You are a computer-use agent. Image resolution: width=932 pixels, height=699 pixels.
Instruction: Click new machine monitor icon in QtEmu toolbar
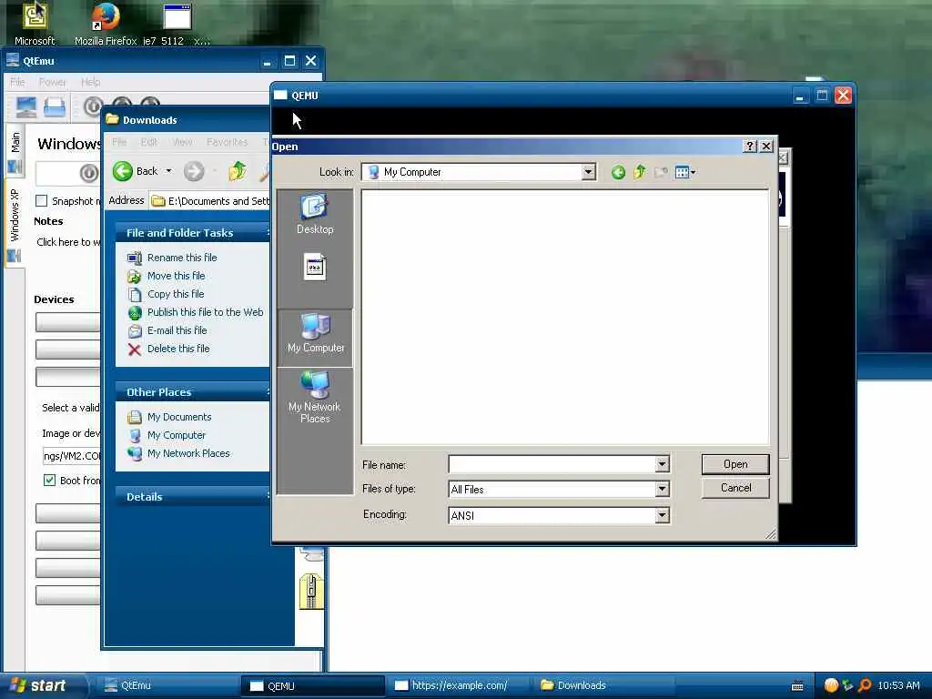tap(26, 107)
